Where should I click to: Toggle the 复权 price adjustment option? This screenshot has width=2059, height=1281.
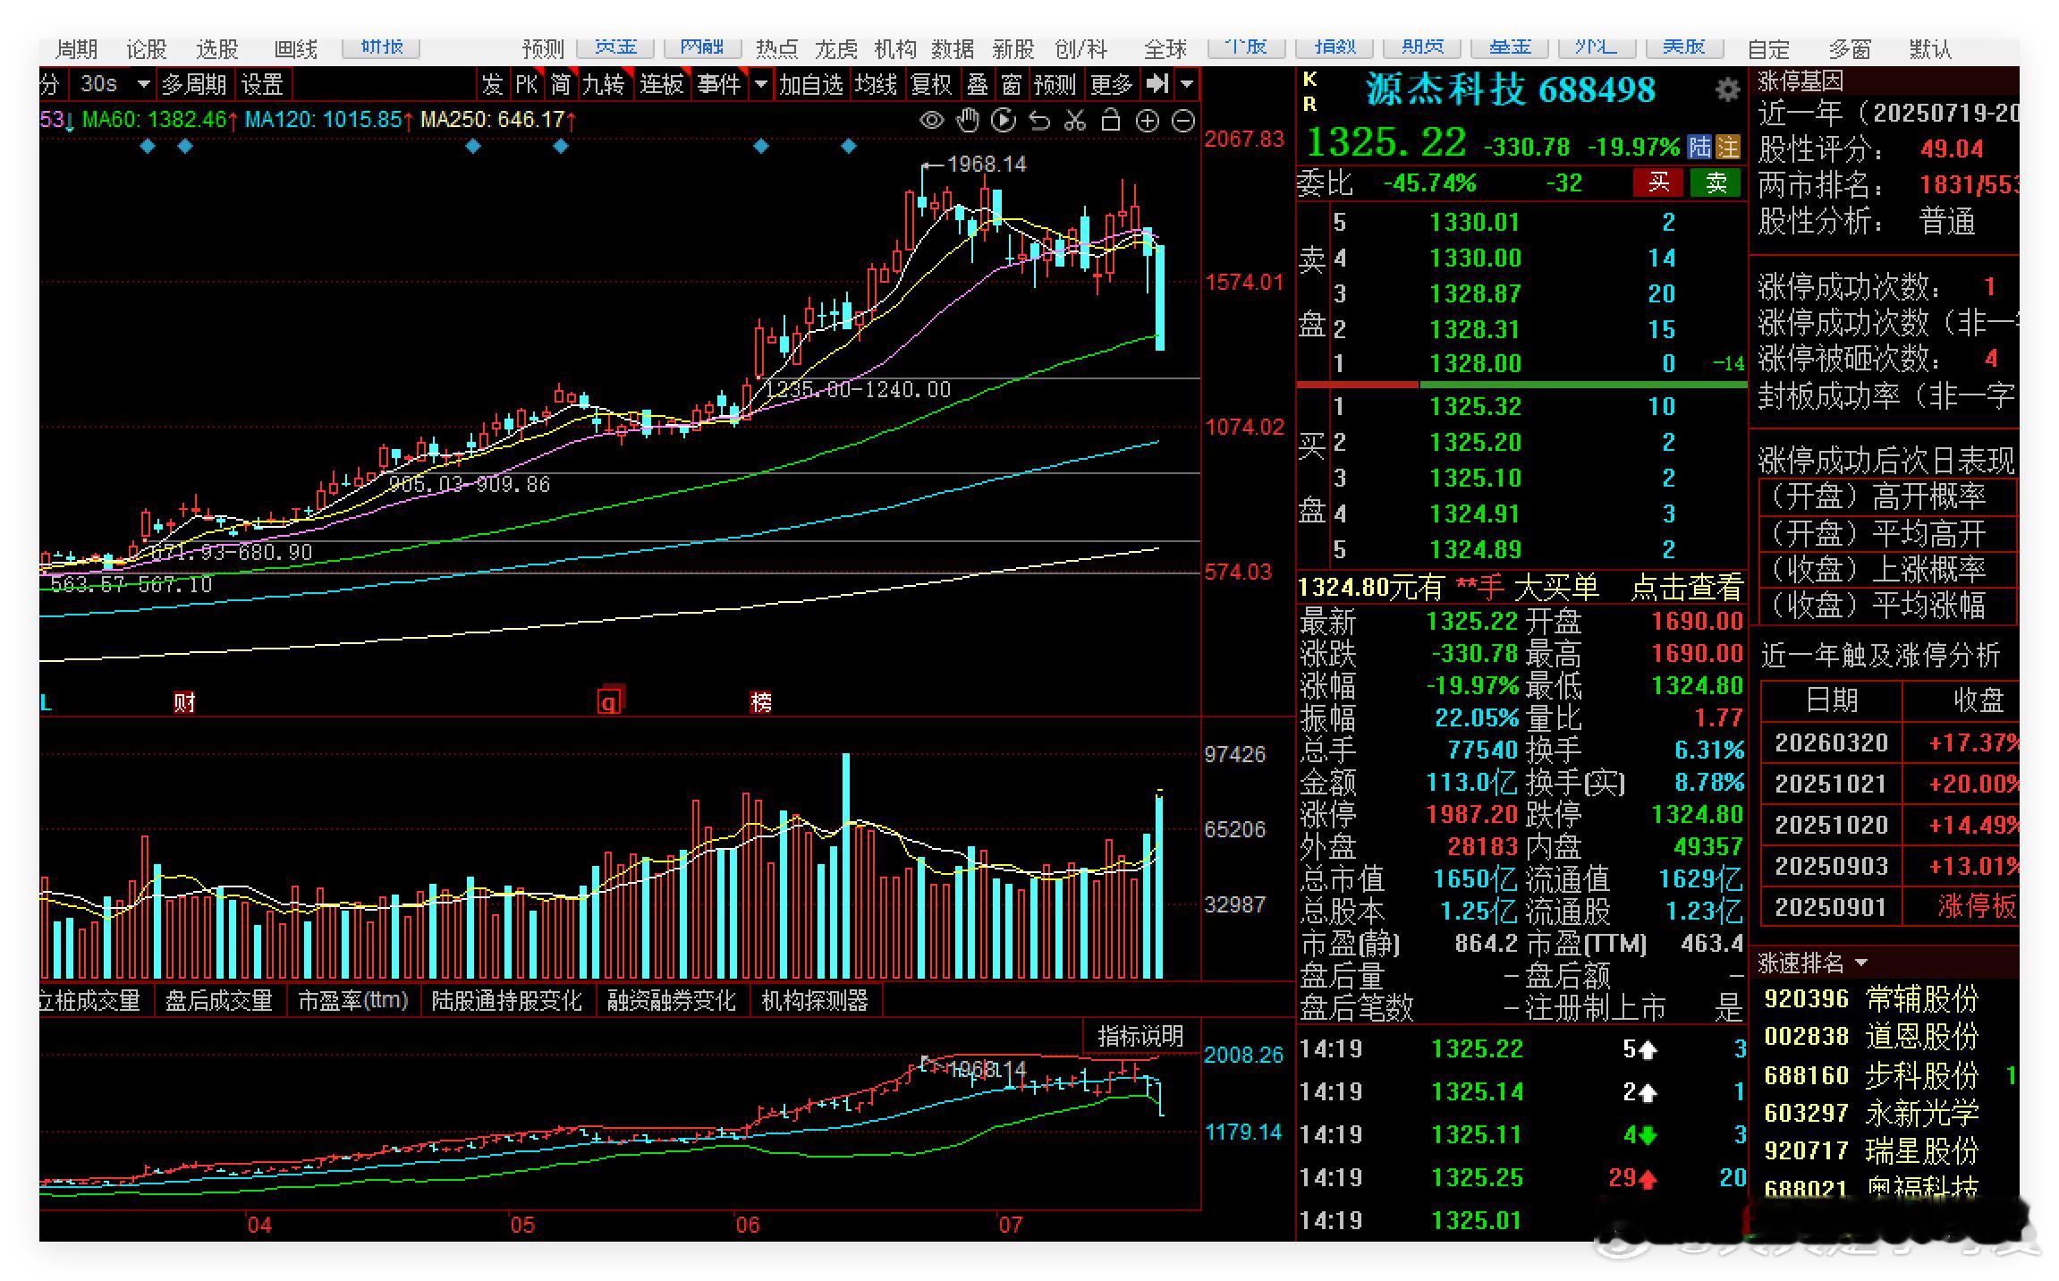(x=931, y=84)
